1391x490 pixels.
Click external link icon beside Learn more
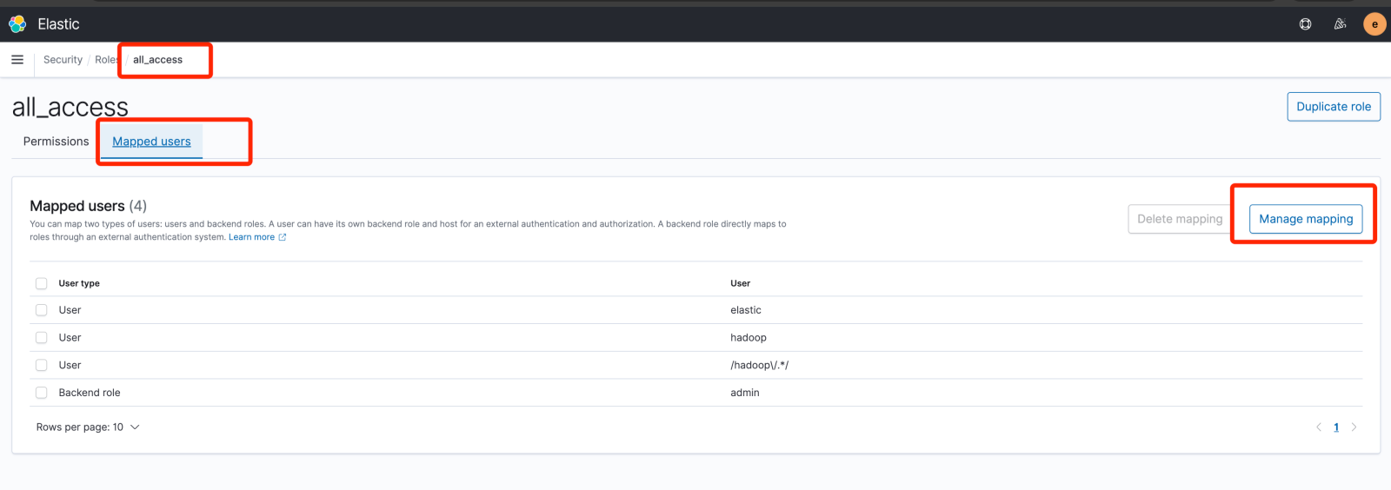click(x=283, y=237)
